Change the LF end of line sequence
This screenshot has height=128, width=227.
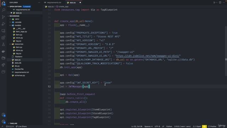(163, 127)
